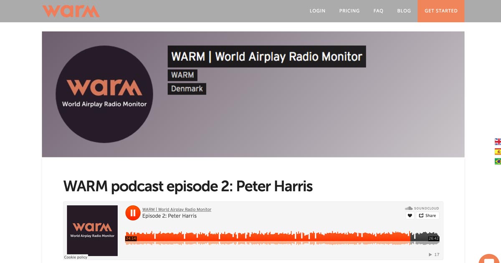Pause the SoundCloud episode playback
Screen dimensions: 501x263
[x=133, y=213]
